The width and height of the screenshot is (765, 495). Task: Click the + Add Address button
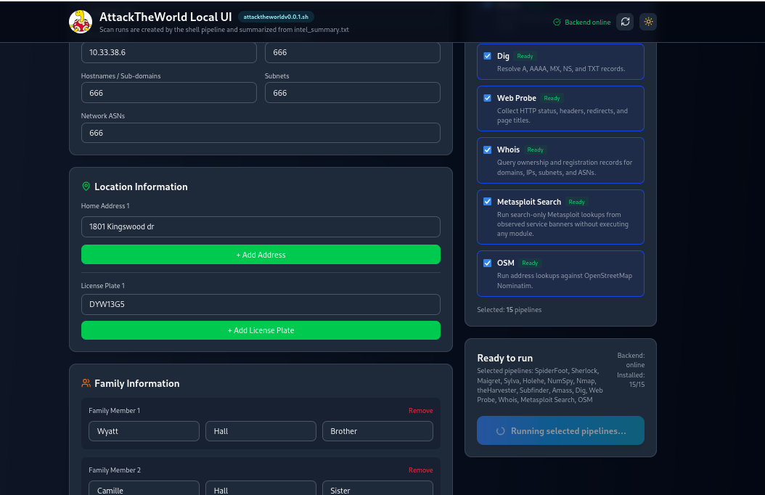pyautogui.click(x=261, y=255)
